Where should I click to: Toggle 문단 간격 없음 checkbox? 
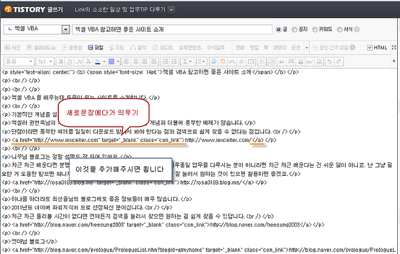316,47
